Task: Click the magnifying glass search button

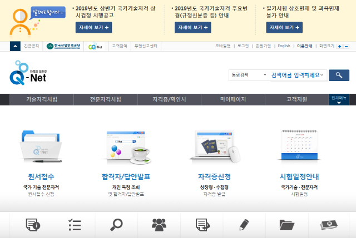Action: pos(339,75)
